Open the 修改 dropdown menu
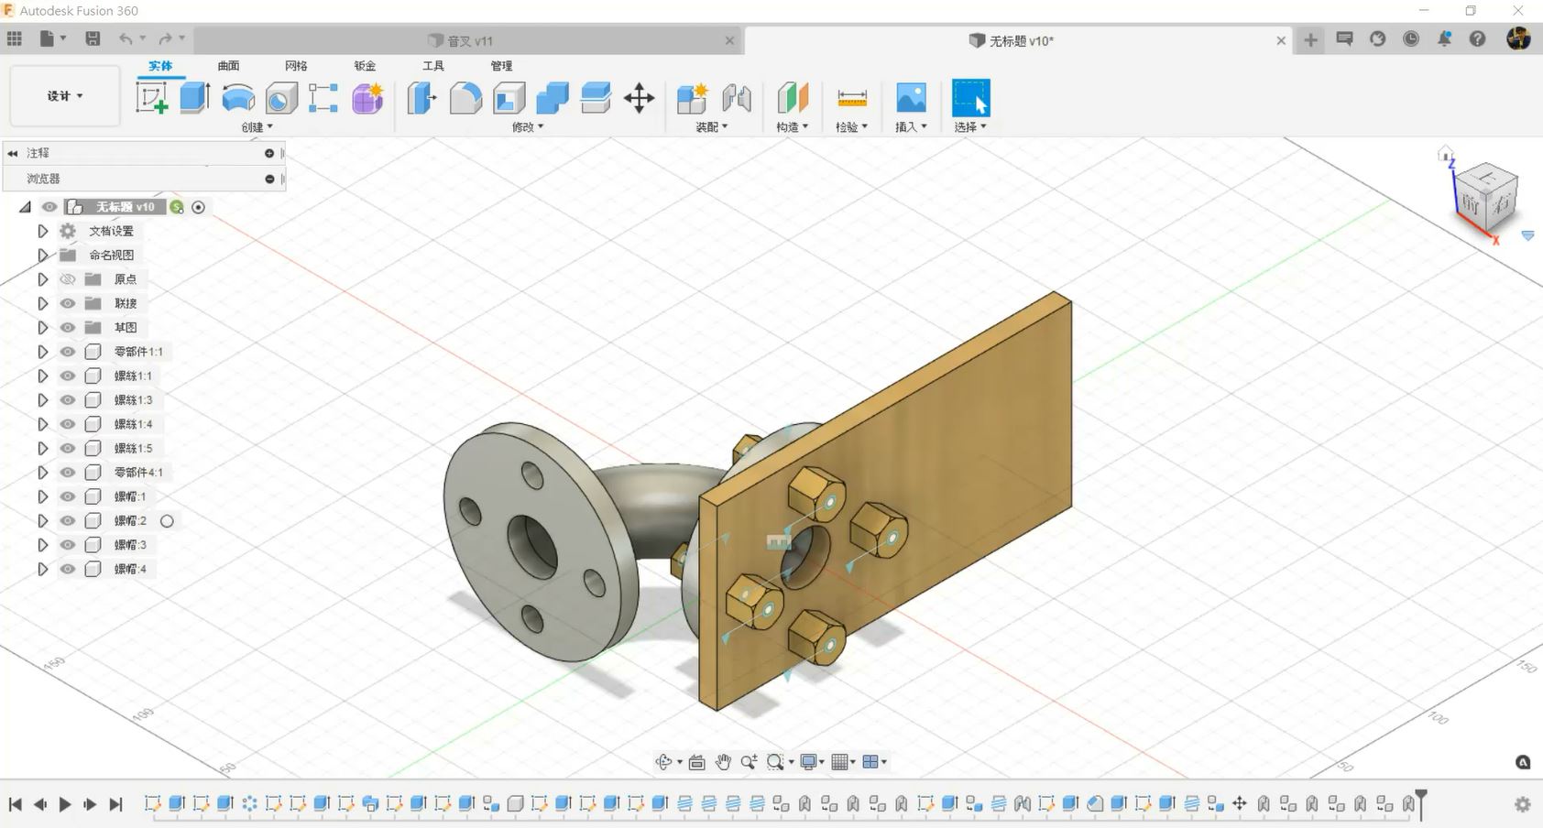1543x828 pixels. [528, 127]
